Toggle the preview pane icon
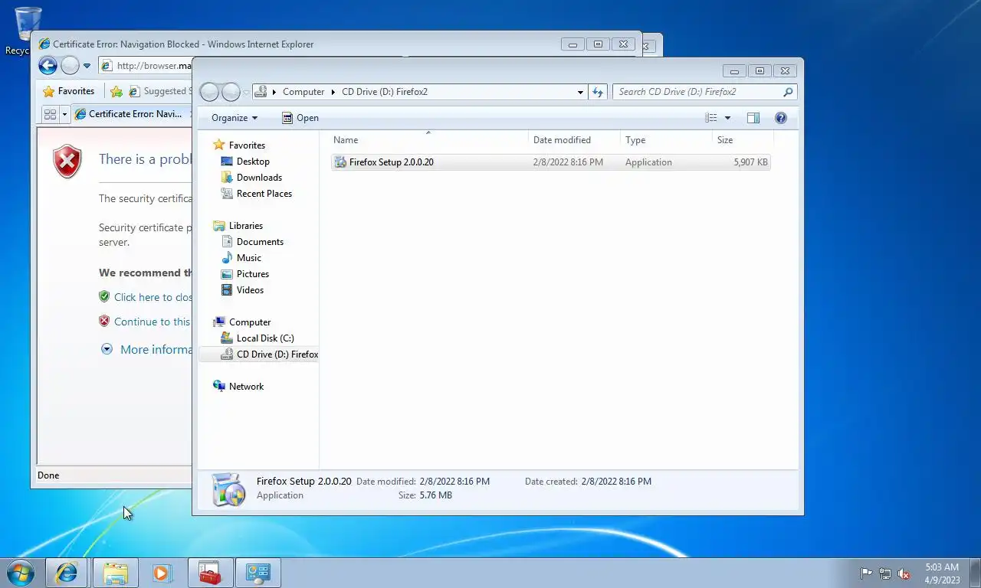 (753, 118)
